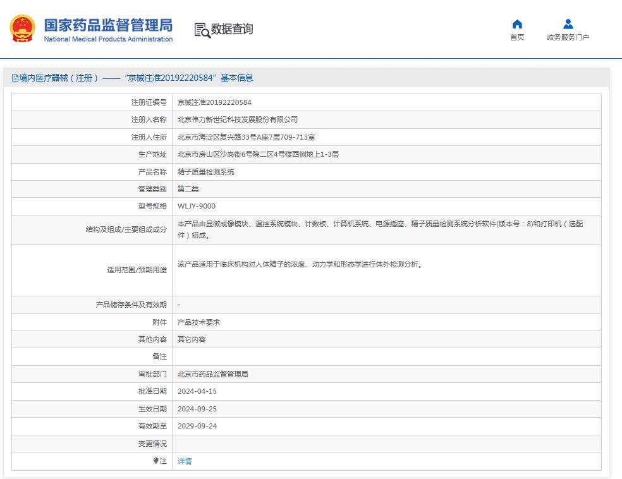Click the 生产地址 production address row
The width and height of the screenshot is (622, 479).
point(257,154)
